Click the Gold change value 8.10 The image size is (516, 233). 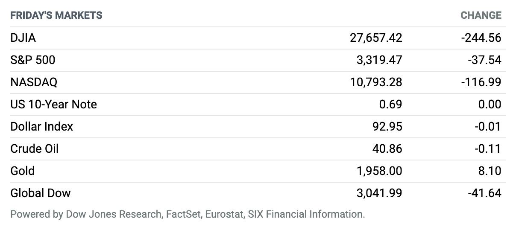(x=490, y=171)
